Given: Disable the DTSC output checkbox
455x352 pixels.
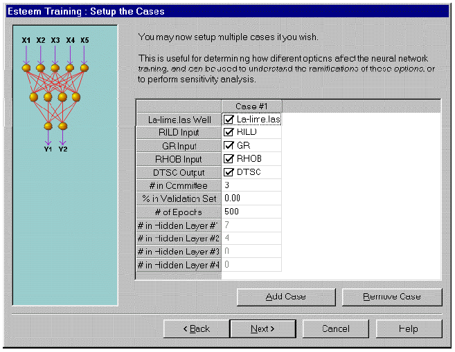Looking at the screenshot, I should point(229,172).
